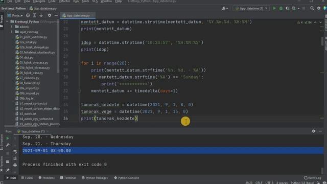Expand the adatok folder

pos(11,27)
